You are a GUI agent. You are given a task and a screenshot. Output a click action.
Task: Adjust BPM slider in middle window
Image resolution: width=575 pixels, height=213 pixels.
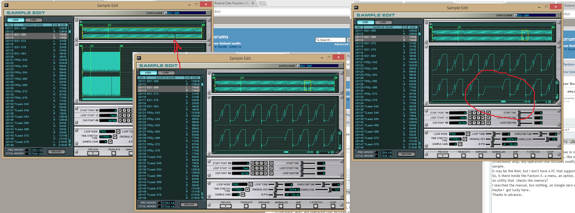275,195
